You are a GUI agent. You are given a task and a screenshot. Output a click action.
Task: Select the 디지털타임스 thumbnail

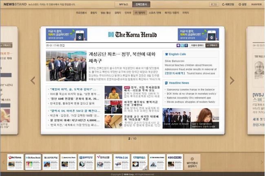tap(139, 162)
